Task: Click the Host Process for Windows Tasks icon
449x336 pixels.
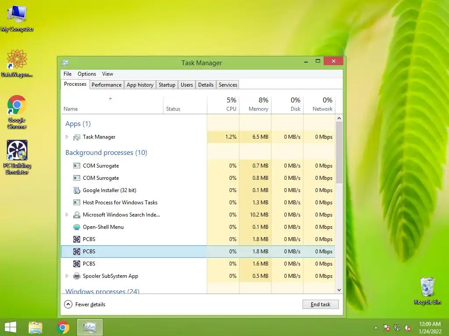Action: coord(76,203)
